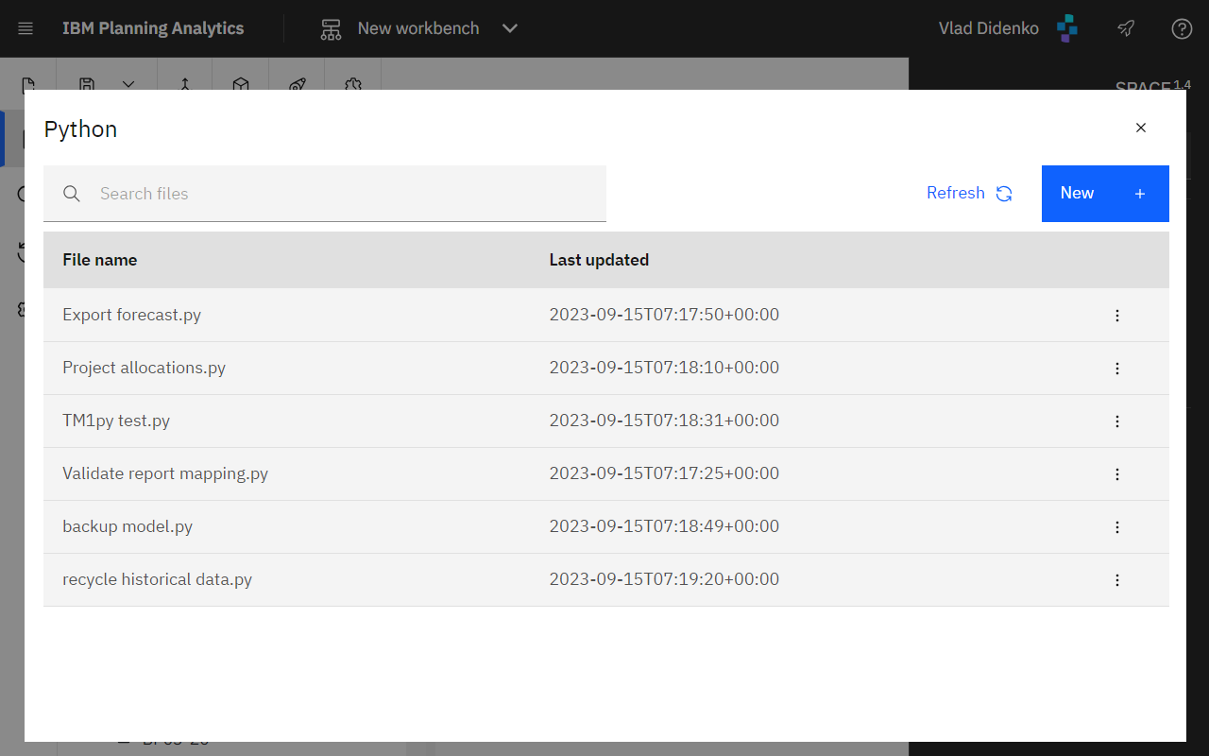1209x756 pixels.
Task: Expand the chevron next to save icon
Action: click(x=128, y=83)
